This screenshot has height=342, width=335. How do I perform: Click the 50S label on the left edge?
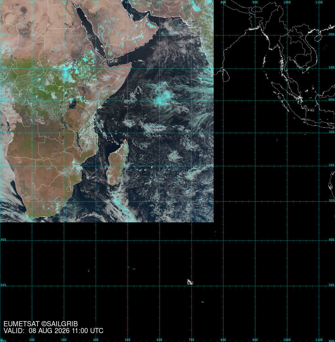pyautogui.click(x=3, y=285)
